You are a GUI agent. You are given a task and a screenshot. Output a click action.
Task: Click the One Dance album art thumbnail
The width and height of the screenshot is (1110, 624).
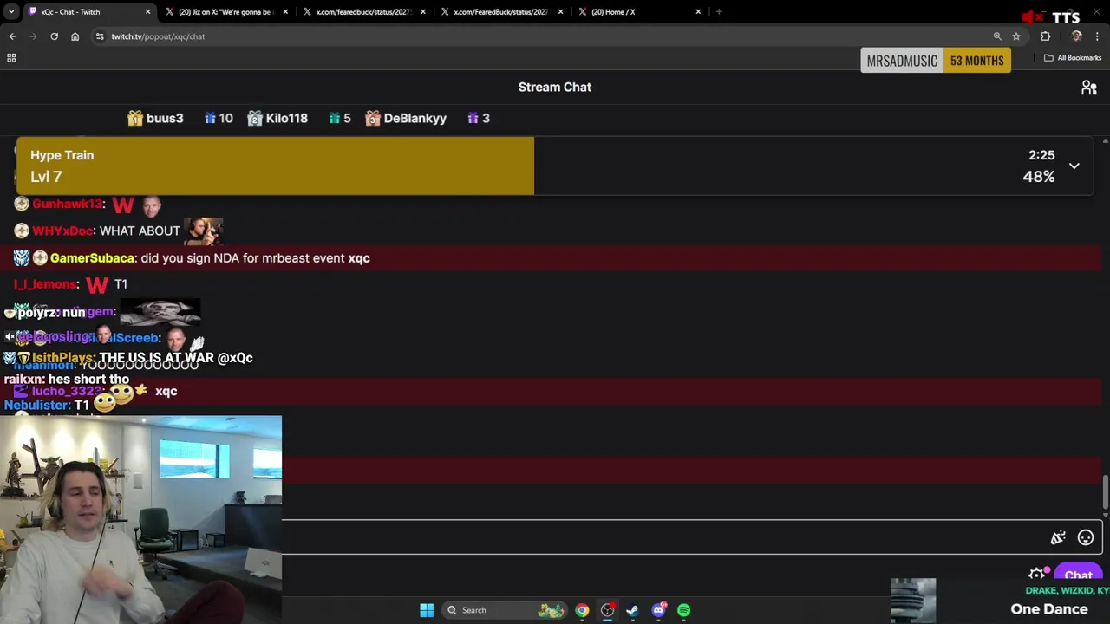[913, 601]
